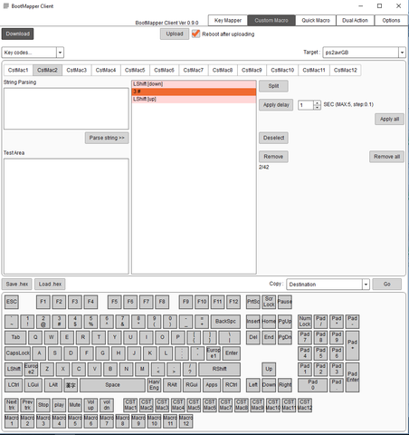Click the Han/Eng key
Viewport: 409px width, 435px height.
tap(154, 385)
